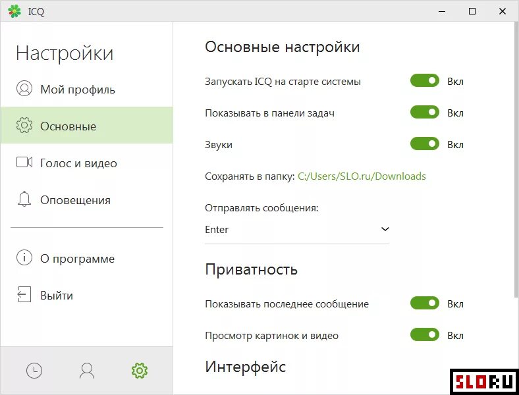The width and height of the screenshot is (519, 395).
Task: Click the vertical scrollbar of settings pane
Action: pos(516,161)
